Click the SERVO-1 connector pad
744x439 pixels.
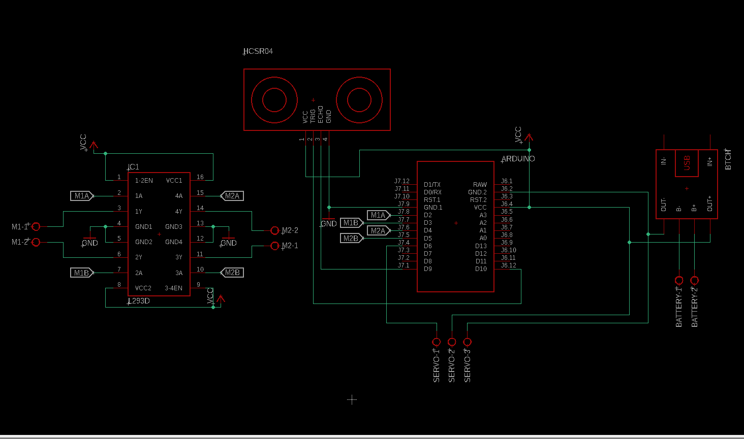pos(436,342)
